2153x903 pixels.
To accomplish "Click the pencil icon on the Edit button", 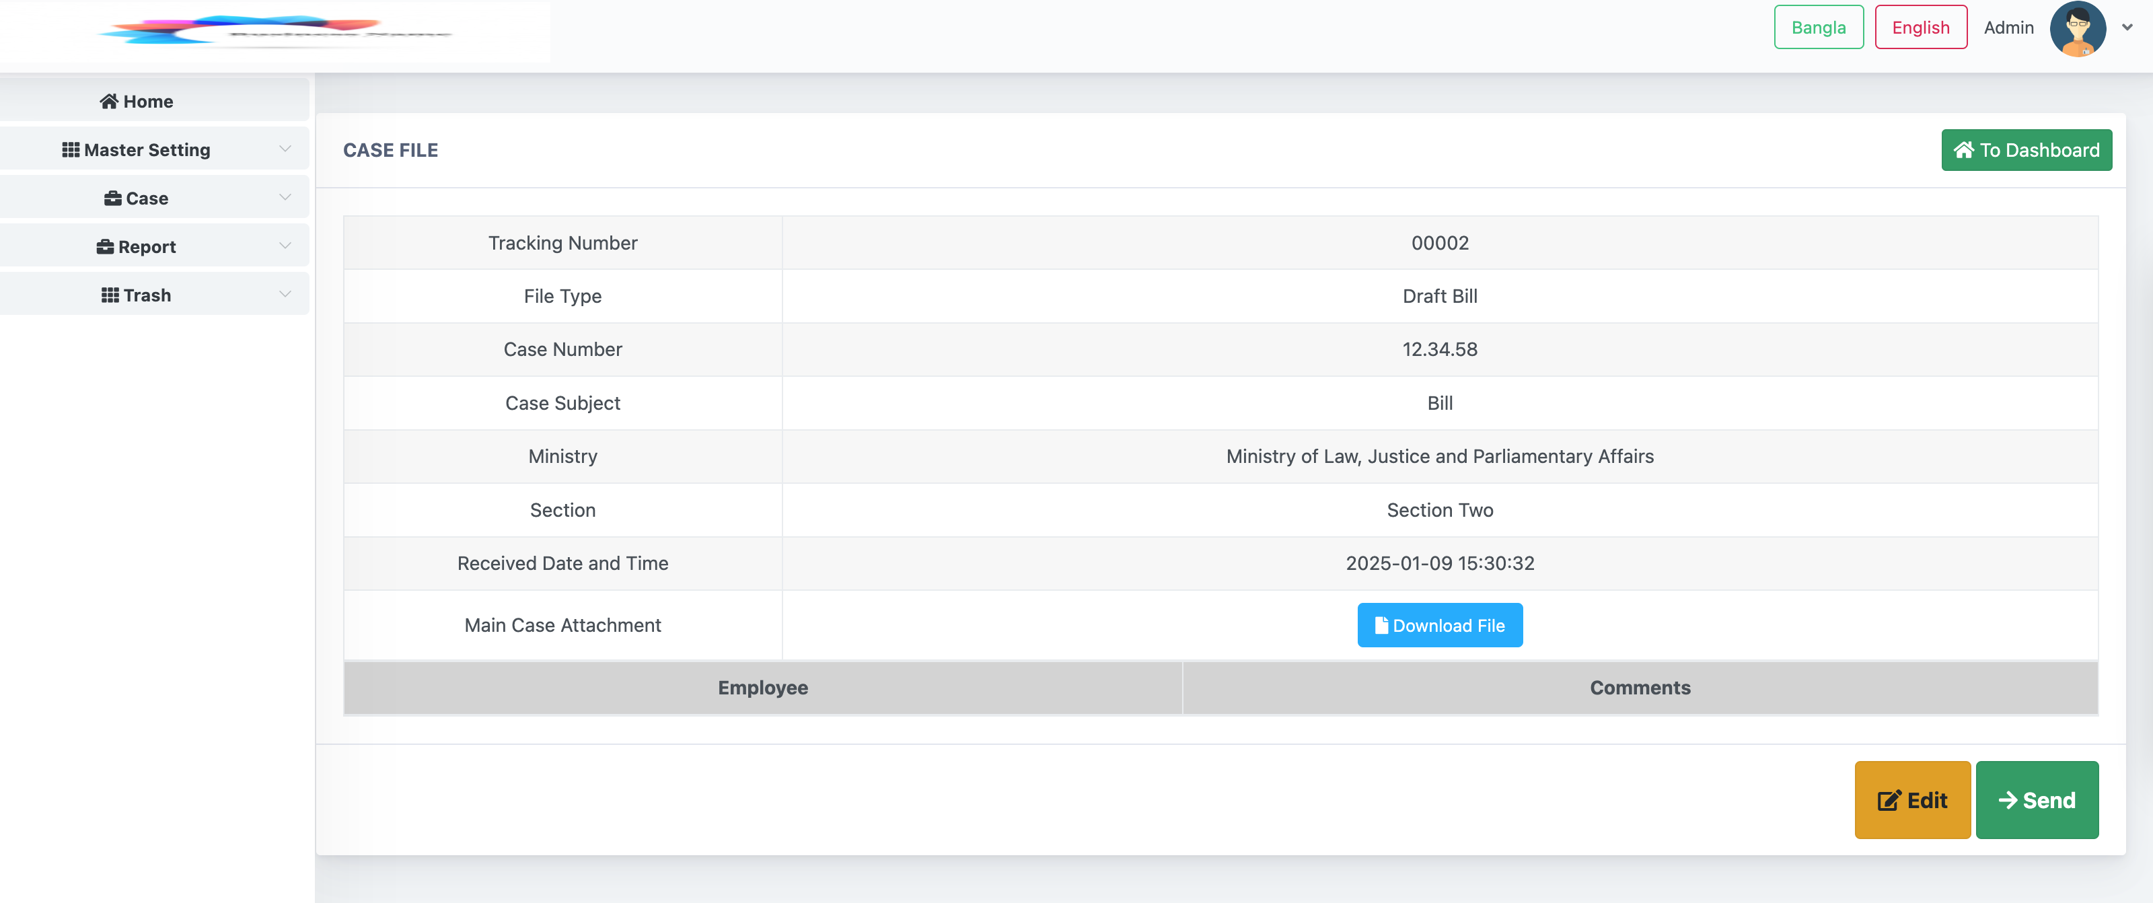I will (x=1889, y=800).
